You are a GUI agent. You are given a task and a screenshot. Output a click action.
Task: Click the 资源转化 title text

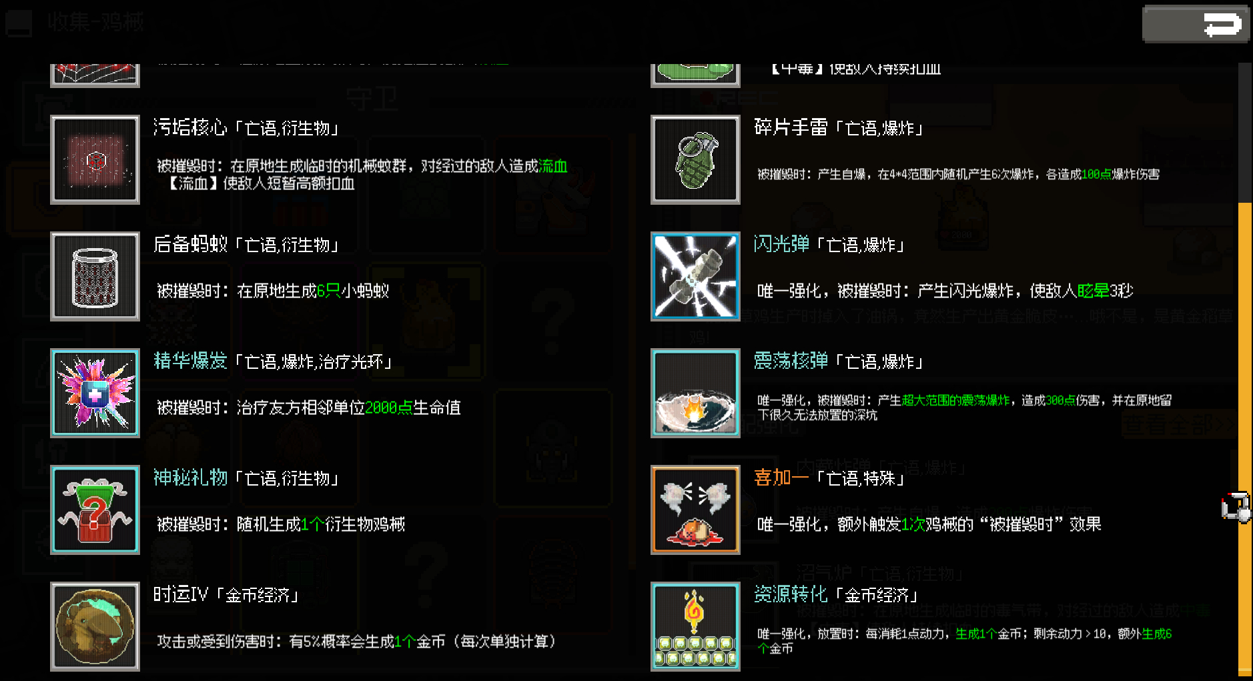[791, 594]
